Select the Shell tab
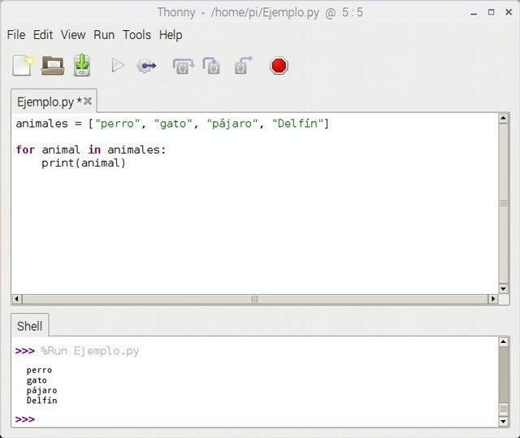This screenshot has width=520, height=438. 30,326
